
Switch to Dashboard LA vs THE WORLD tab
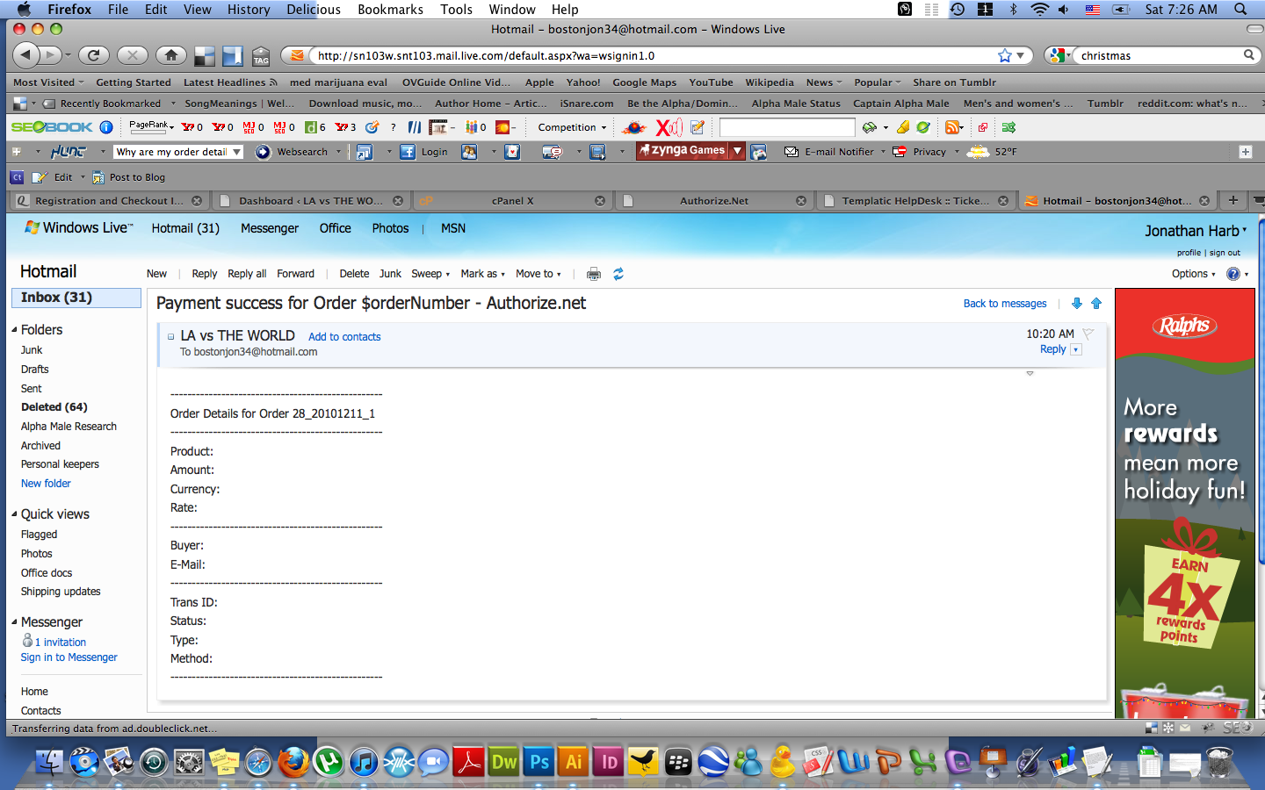point(310,201)
